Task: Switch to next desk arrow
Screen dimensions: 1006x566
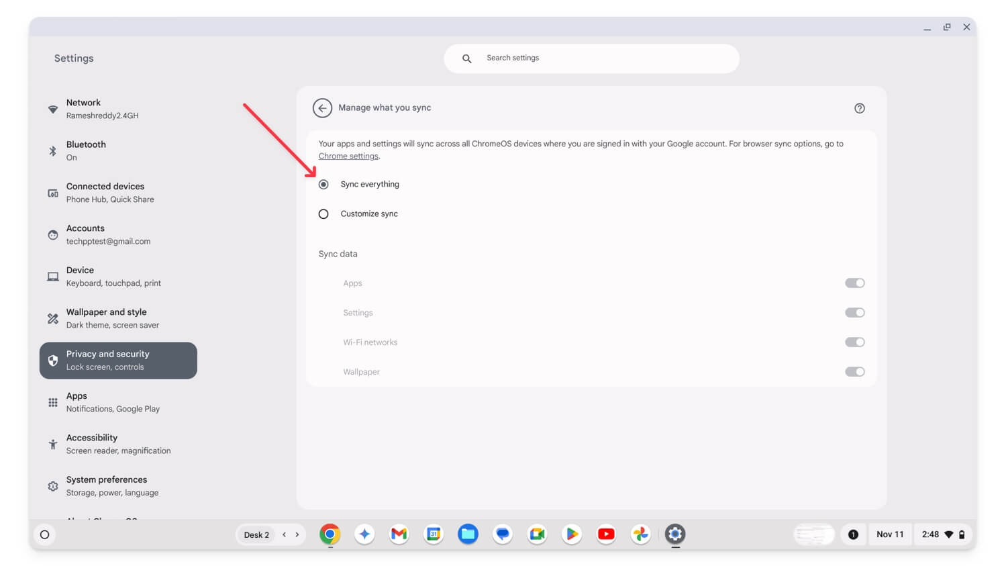Action: pos(297,535)
